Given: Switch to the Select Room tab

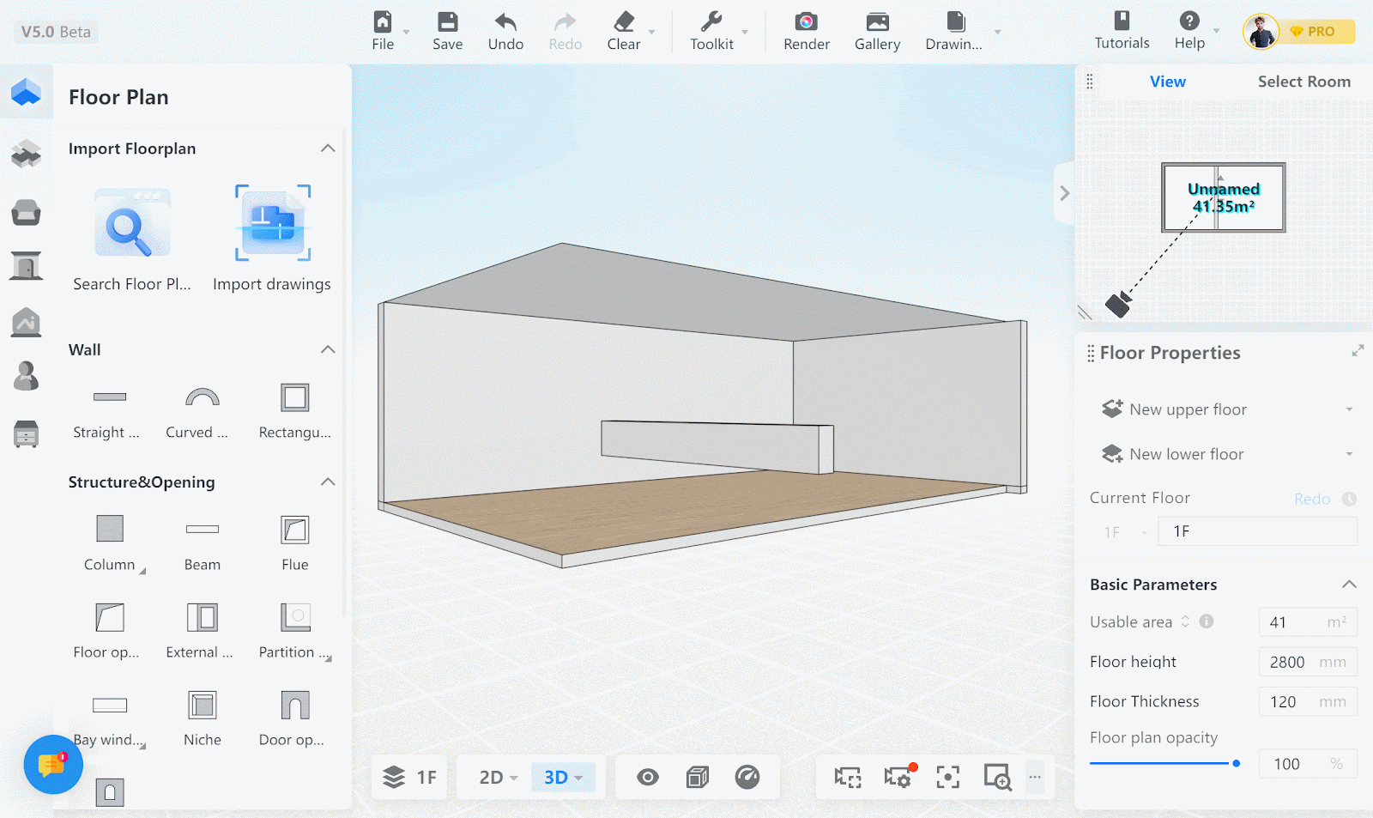Looking at the screenshot, I should click(x=1303, y=82).
